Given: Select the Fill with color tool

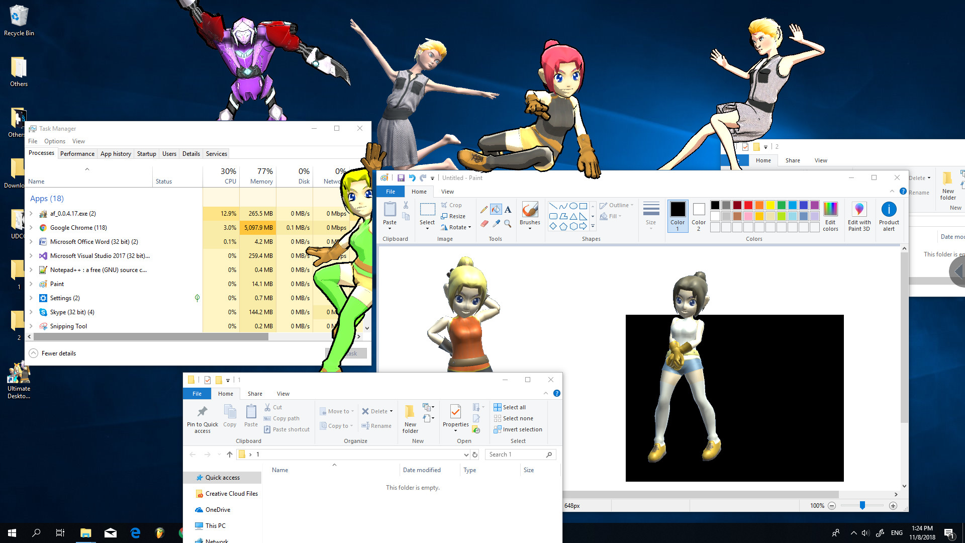Looking at the screenshot, I should pos(496,210).
